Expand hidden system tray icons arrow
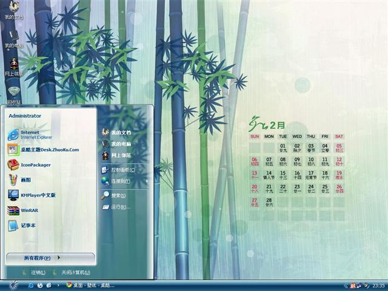 pos(346,286)
